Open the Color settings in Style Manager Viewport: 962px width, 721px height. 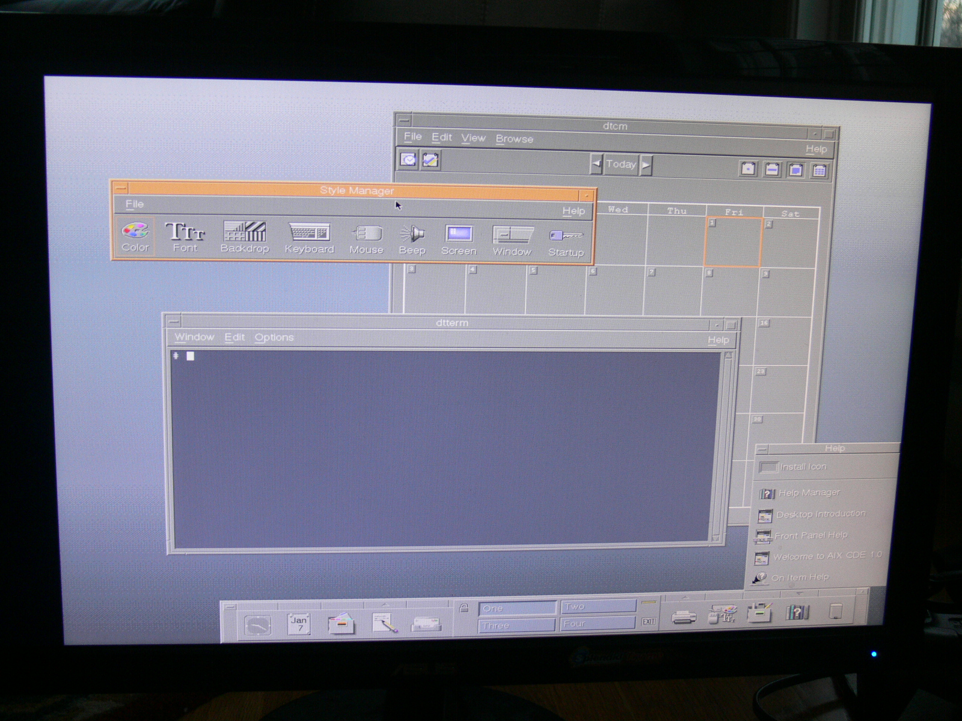tap(135, 236)
